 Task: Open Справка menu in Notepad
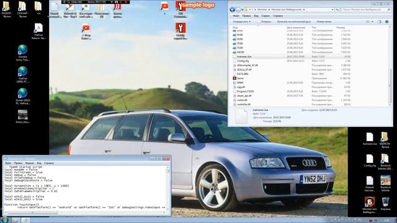coord(49,163)
